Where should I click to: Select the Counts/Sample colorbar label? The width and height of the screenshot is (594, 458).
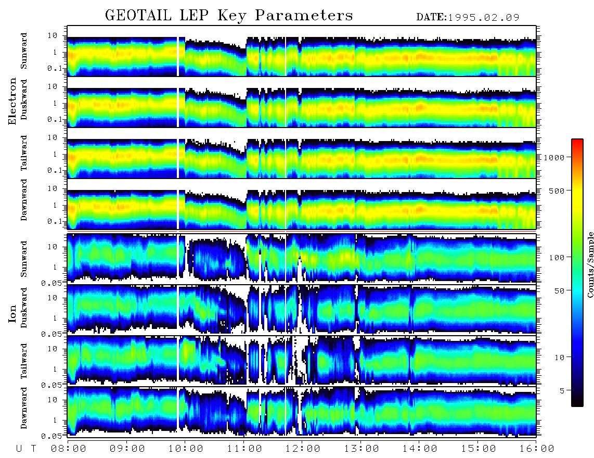coord(590,264)
